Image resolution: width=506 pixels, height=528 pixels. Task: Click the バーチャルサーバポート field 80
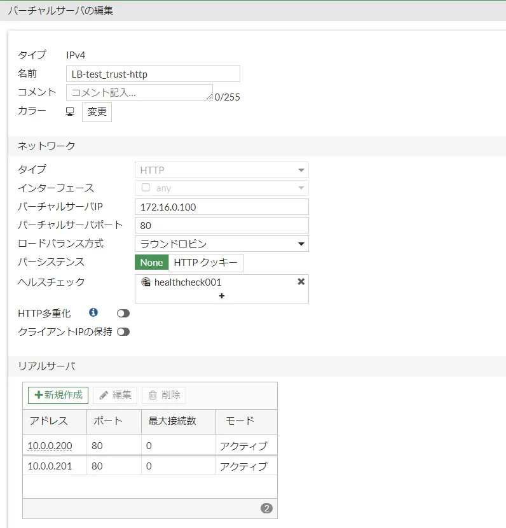pos(222,225)
